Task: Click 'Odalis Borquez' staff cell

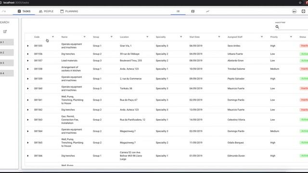Action: 235,143
